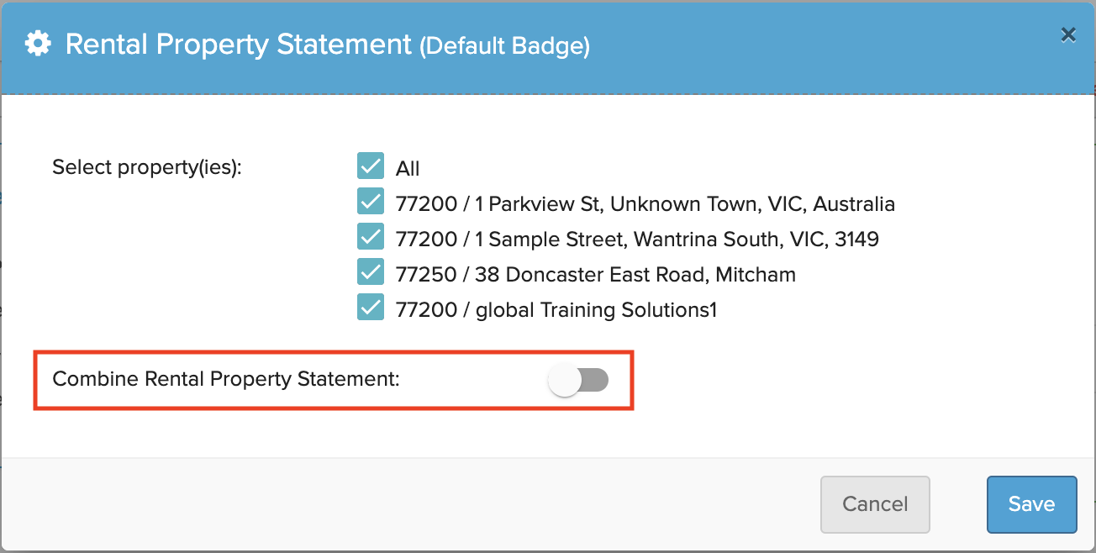Uncheck the 38 Doncaster East Road checkbox
The width and height of the screenshot is (1096, 553).
tap(371, 273)
